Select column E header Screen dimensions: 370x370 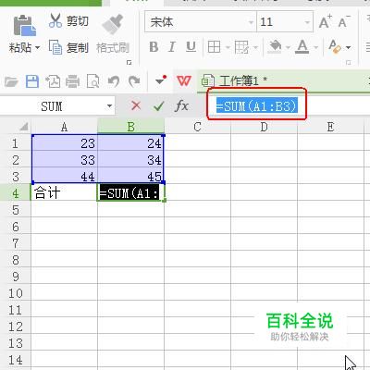pyautogui.click(x=330, y=127)
